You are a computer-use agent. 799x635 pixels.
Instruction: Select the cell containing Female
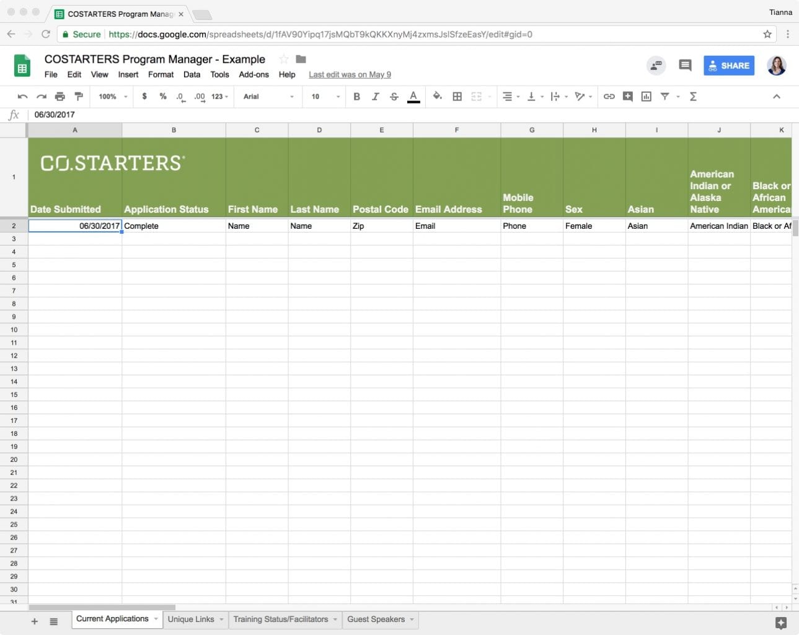tap(594, 226)
